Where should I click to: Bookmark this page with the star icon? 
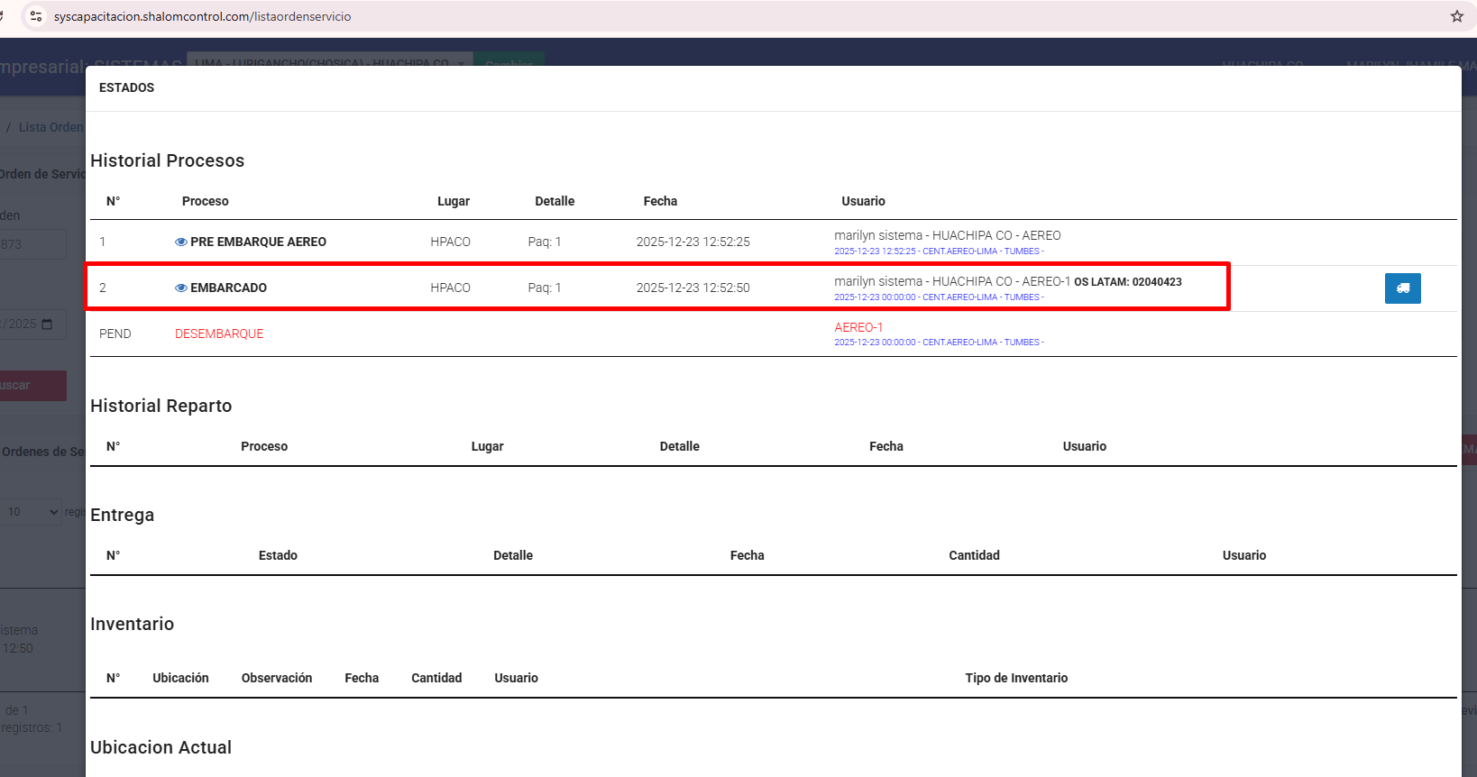(x=1456, y=16)
